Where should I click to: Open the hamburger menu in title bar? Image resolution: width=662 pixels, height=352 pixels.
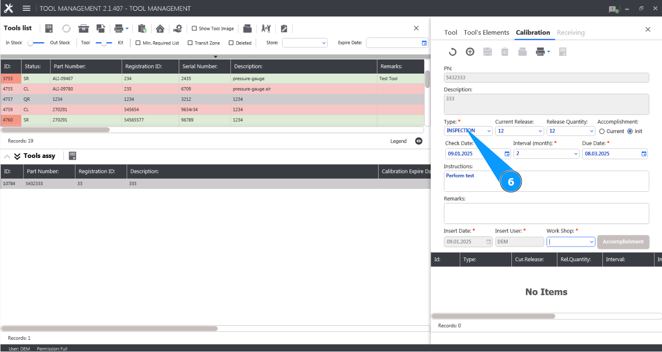[x=27, y=8]
